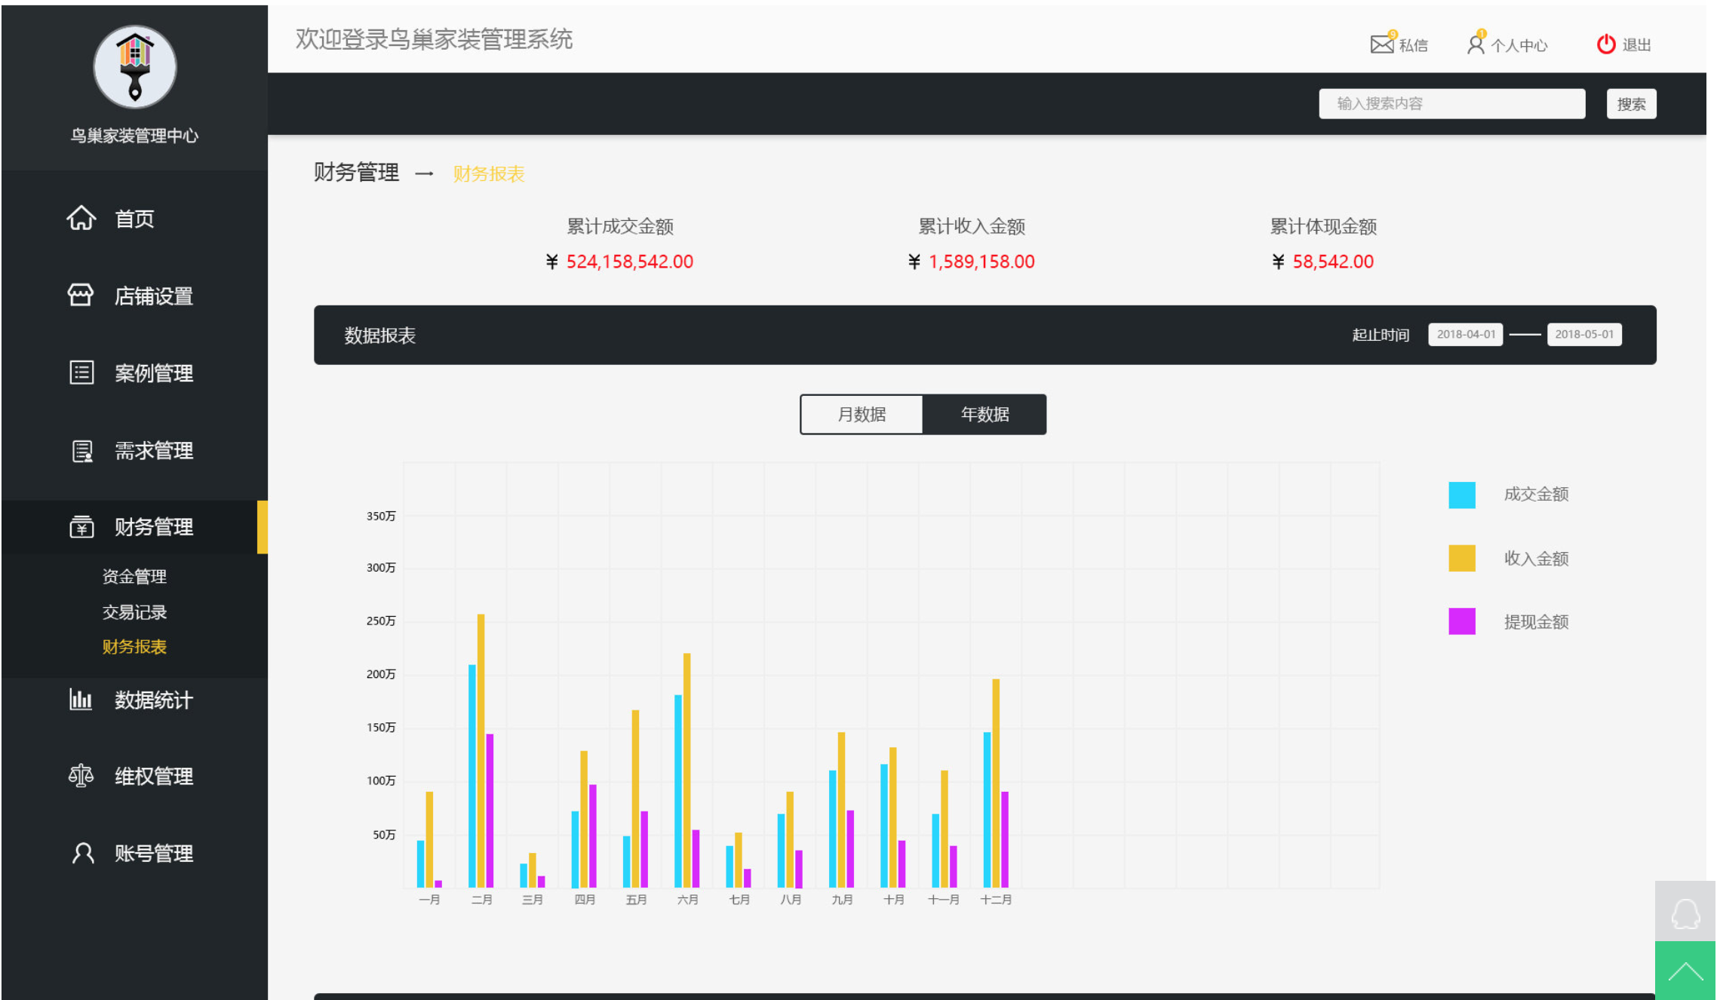Click the 524,158,542.00 total amount

click(629, 262)
